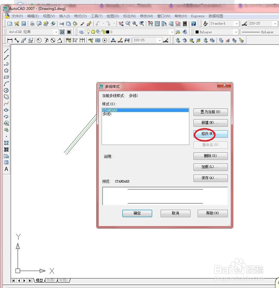Open the Express menu
The image size is (279, 288).
click(198, 16)
